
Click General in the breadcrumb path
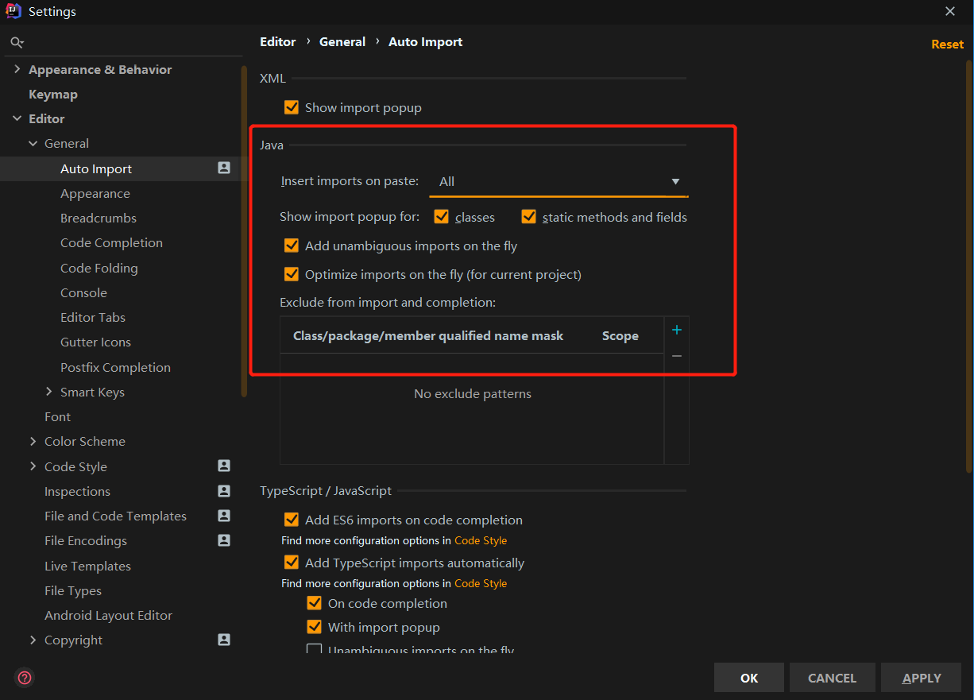tap(342, 41)
